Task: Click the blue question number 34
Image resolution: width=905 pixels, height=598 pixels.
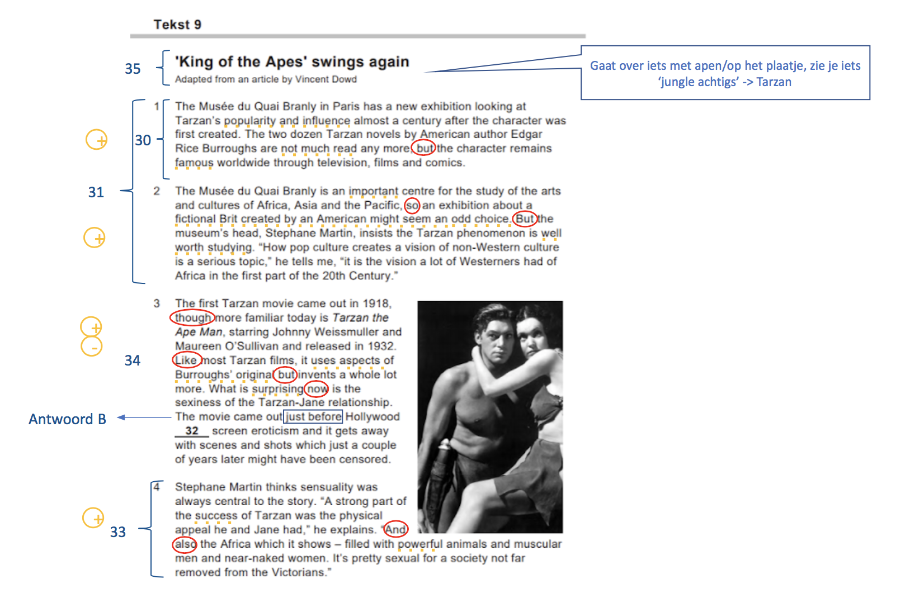Action: [x=133, y=360]
